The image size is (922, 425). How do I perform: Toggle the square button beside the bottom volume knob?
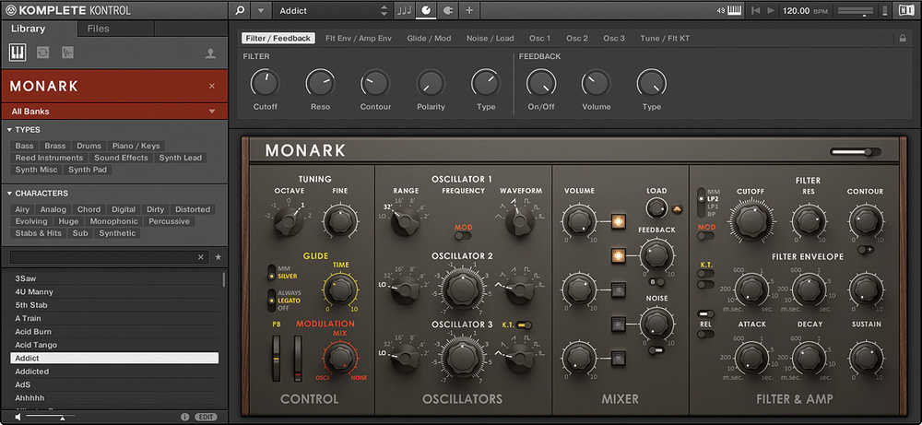coord(618,358)
